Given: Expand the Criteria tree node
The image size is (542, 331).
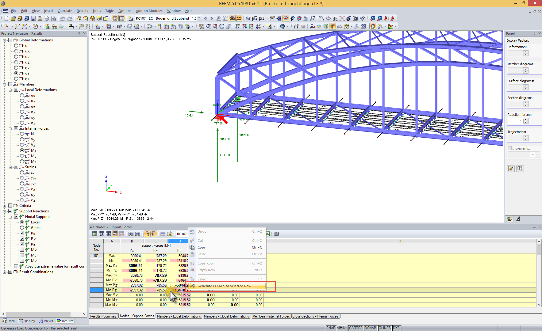Looking at the screenshot, I should pos(5,206).
